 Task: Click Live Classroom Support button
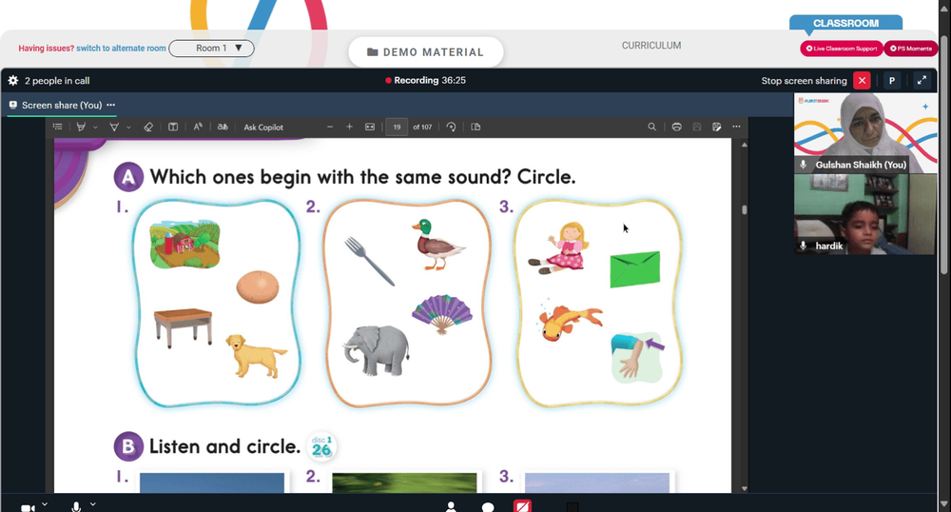point(841,49)
